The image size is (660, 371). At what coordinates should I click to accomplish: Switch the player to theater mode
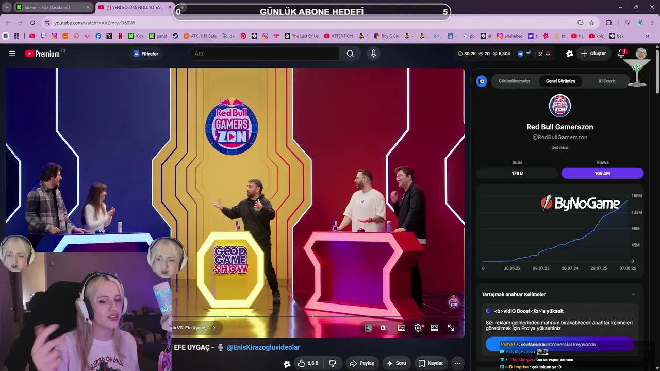pyautogui.click(x=435, y=328)
